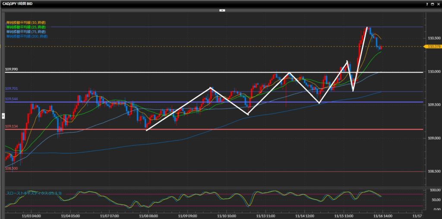Select the red 109.134 support line label
442x219 pixels.
coord(11,126)
